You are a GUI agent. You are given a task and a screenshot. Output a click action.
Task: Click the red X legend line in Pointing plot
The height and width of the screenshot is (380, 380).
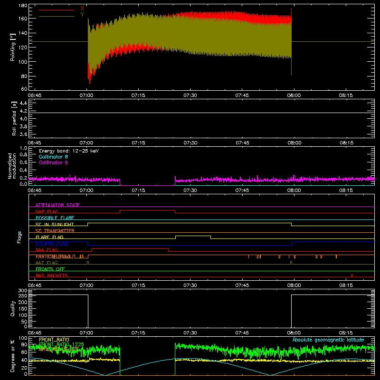(x=57, y=10)
